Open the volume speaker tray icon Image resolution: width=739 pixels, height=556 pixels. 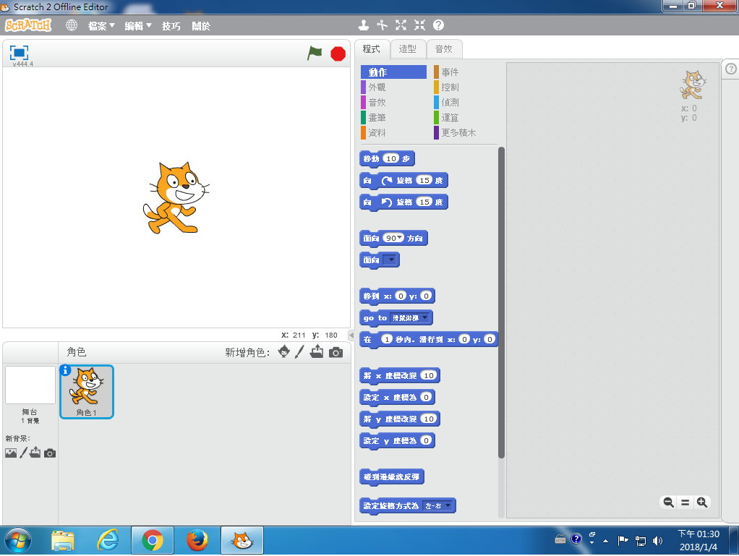click(657, 540)
